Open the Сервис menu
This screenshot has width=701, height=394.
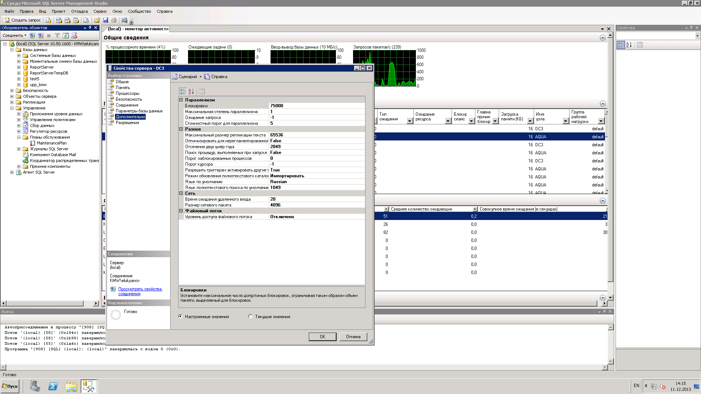(100, 11)
